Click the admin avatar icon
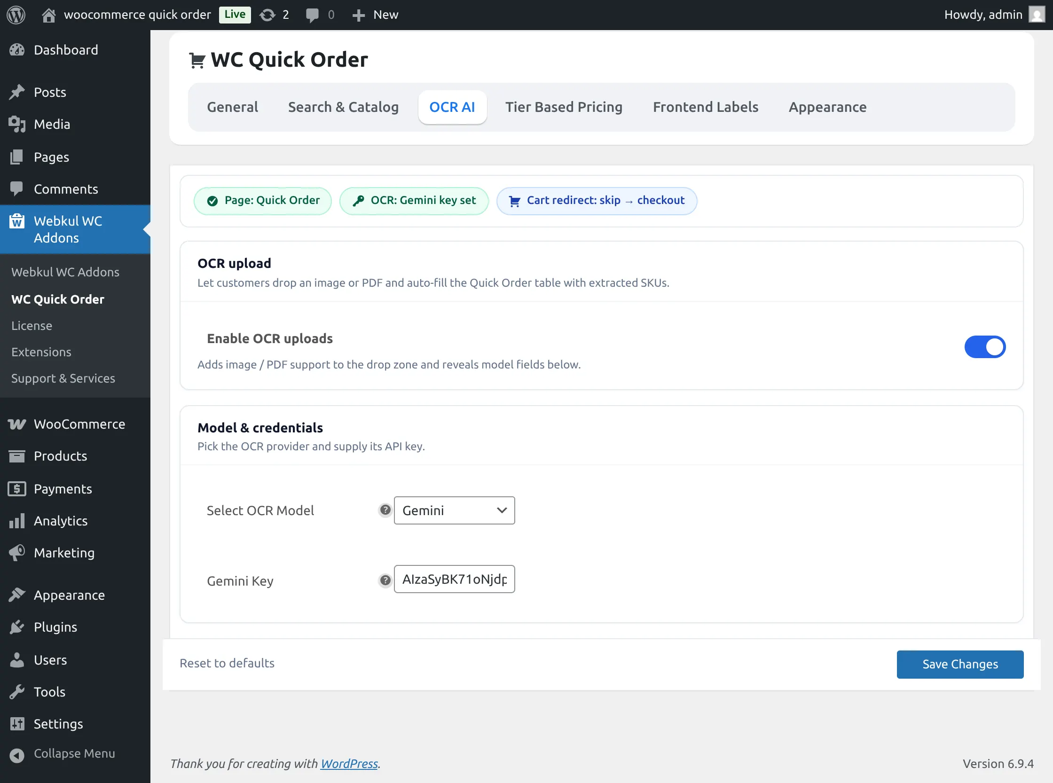Image resolution: width=1053 pixels, height=783 pixels. pos(1037,15)
